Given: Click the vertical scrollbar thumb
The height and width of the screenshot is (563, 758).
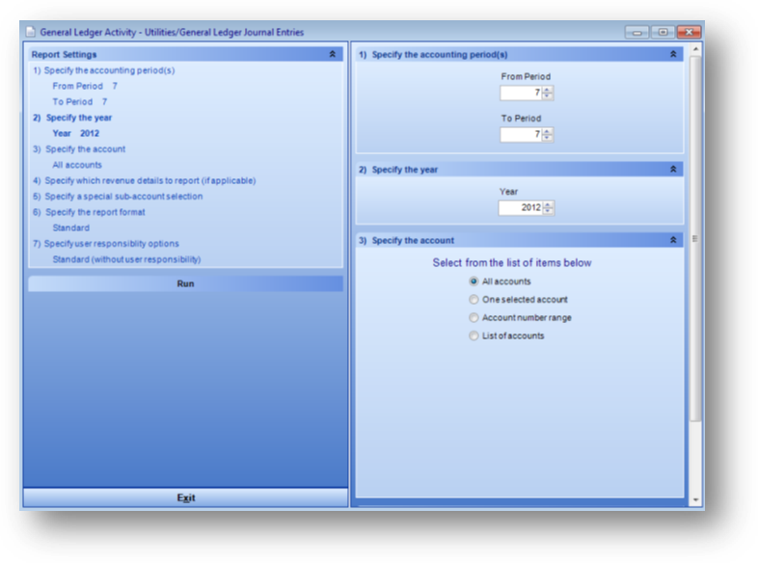Looking at the screenshot, I should coord(695,239).
